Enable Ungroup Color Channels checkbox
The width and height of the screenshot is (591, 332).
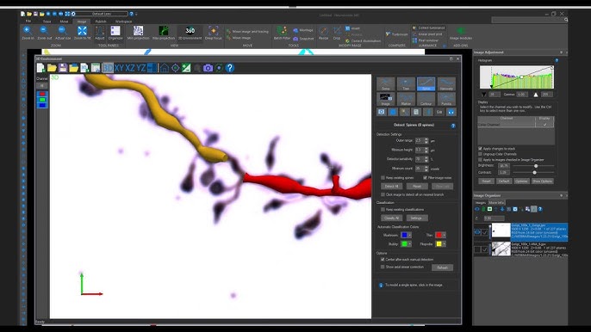click(480, 154)
